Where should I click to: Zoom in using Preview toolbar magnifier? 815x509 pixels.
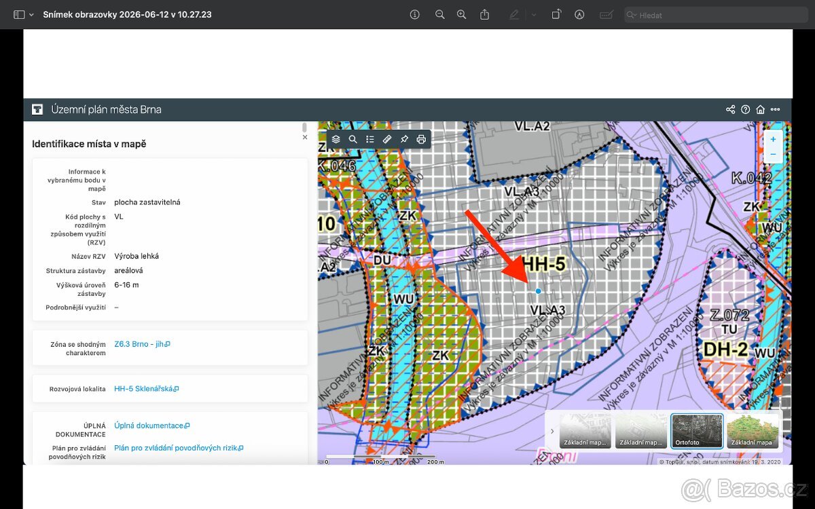[462, 14]
